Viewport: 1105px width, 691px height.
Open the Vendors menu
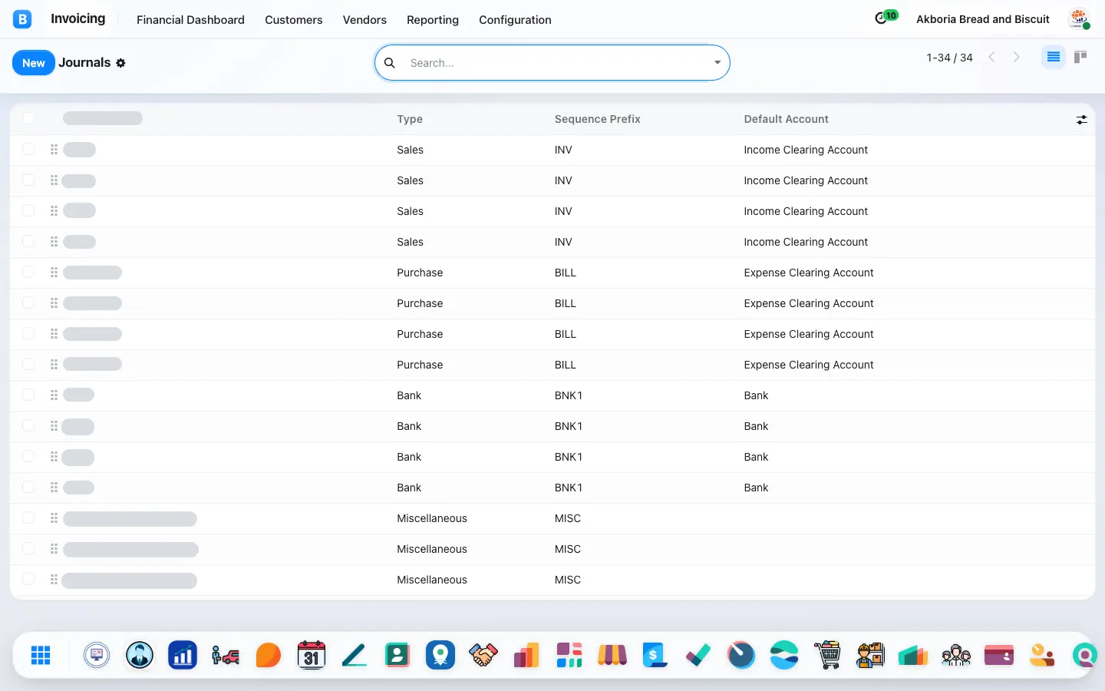pos(364,20)
